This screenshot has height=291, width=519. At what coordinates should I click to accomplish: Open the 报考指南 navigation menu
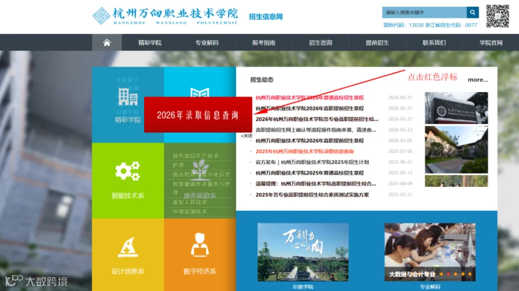coord(264,43)
